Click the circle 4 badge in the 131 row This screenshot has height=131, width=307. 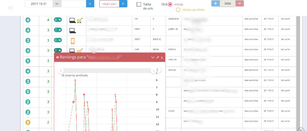coord(28,20)
